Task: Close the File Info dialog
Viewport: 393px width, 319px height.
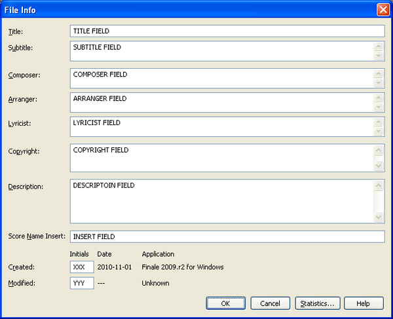Action: [x=383, y=10]
